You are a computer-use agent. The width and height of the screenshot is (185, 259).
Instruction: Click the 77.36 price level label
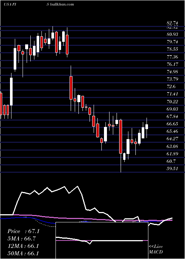click(172, 57)
